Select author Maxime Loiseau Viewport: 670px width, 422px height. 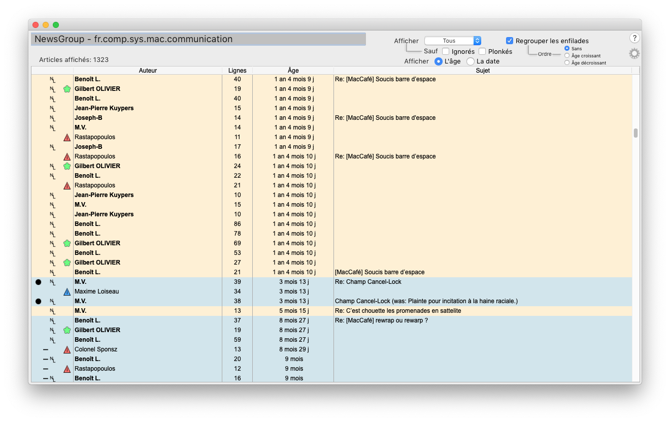[96, 291]
